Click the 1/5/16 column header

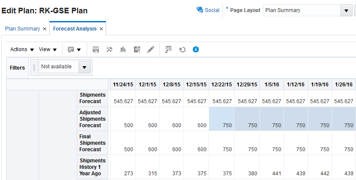pos(271,84)
